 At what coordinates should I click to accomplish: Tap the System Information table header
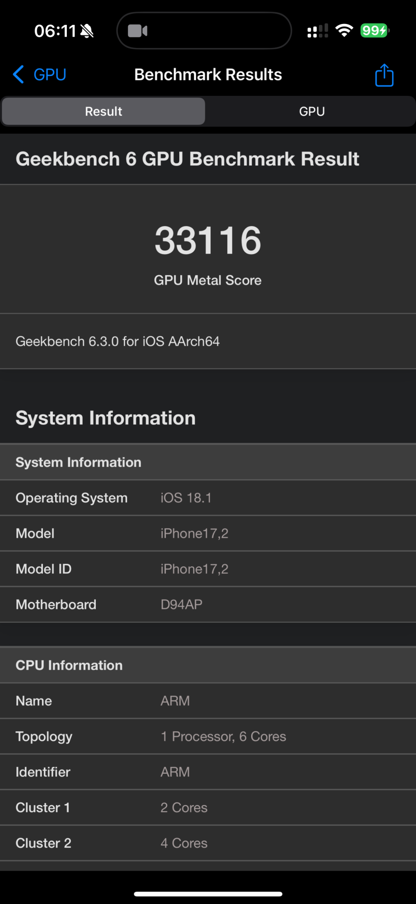pyautogui.click(x=208, y=462)
